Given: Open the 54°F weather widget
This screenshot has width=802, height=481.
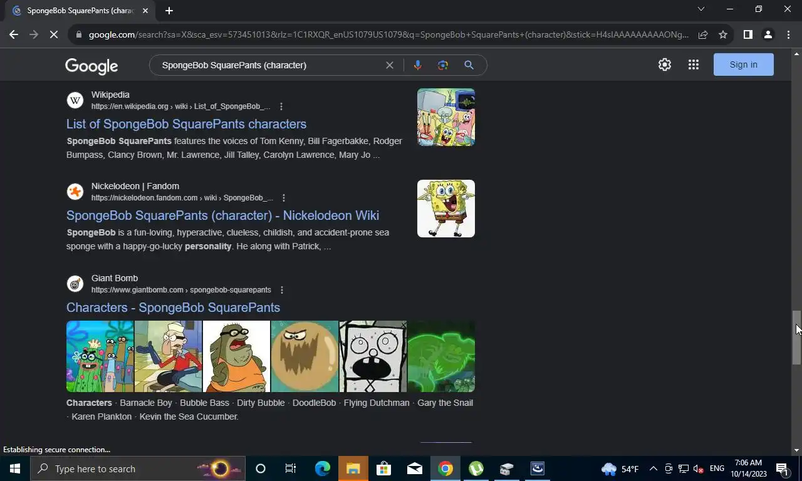Looking at the screenshot, I should point(620,468).
